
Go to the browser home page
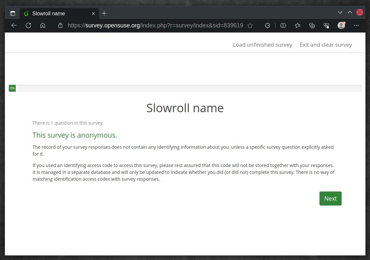click(43, 25)
